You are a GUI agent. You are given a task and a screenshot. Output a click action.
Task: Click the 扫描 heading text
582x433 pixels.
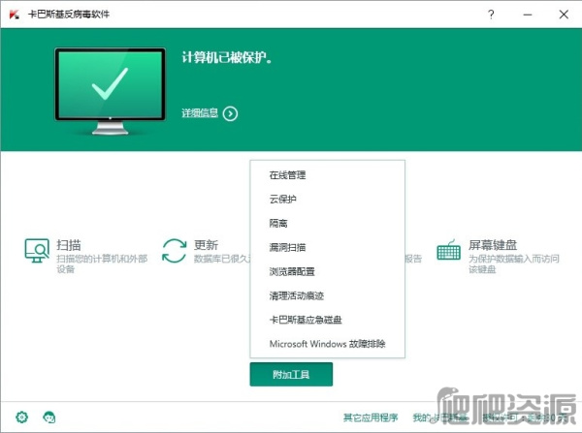coord(69,245)
